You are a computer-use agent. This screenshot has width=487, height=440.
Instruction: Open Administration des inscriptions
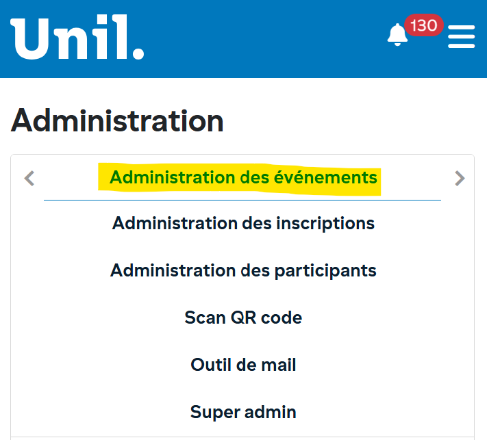(243, 223)
